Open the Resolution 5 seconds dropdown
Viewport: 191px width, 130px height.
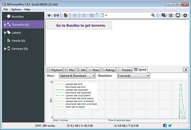coord(134,76)
